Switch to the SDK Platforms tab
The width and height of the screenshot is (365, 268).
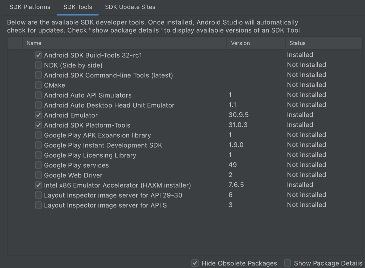[x=30, y=7]
